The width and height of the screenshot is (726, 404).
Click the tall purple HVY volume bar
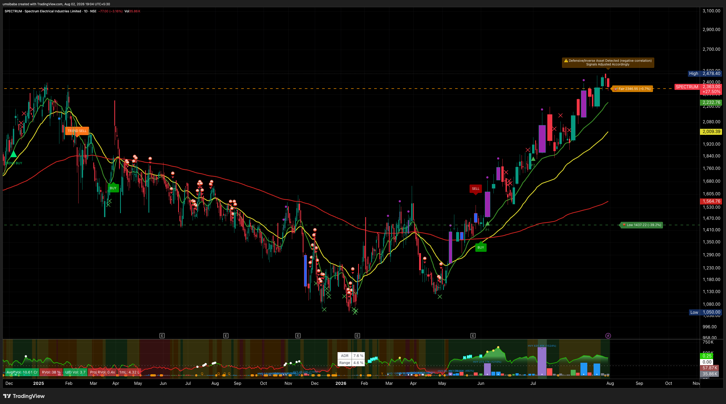pos(542,361)
